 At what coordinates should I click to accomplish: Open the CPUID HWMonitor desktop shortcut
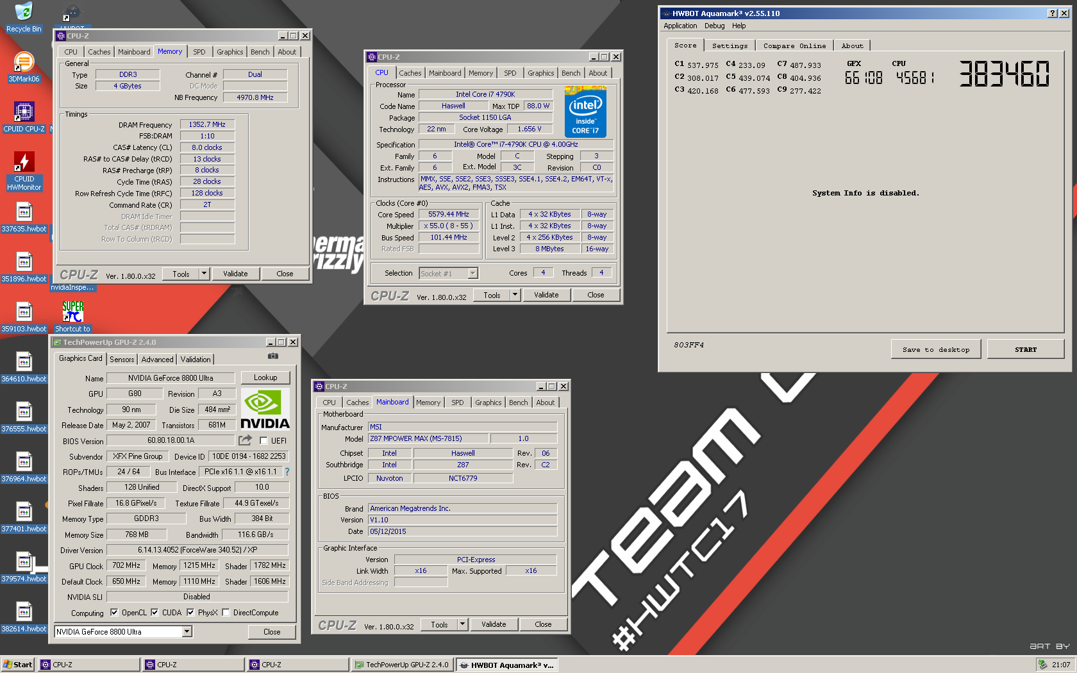(x=24, y=171)
